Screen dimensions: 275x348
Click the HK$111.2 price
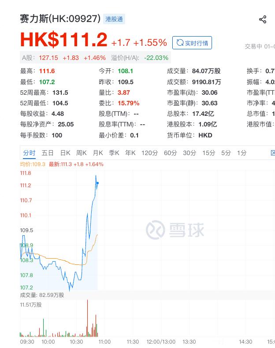click(64, 40)
